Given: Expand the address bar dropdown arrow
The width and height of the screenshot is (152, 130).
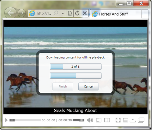Looking at the screenshot, I should (x=63, y=13).
